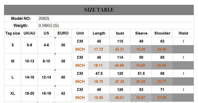Click the XL tag size cell
The height and width of the screenshot is (103, 198).
(13, 93)
